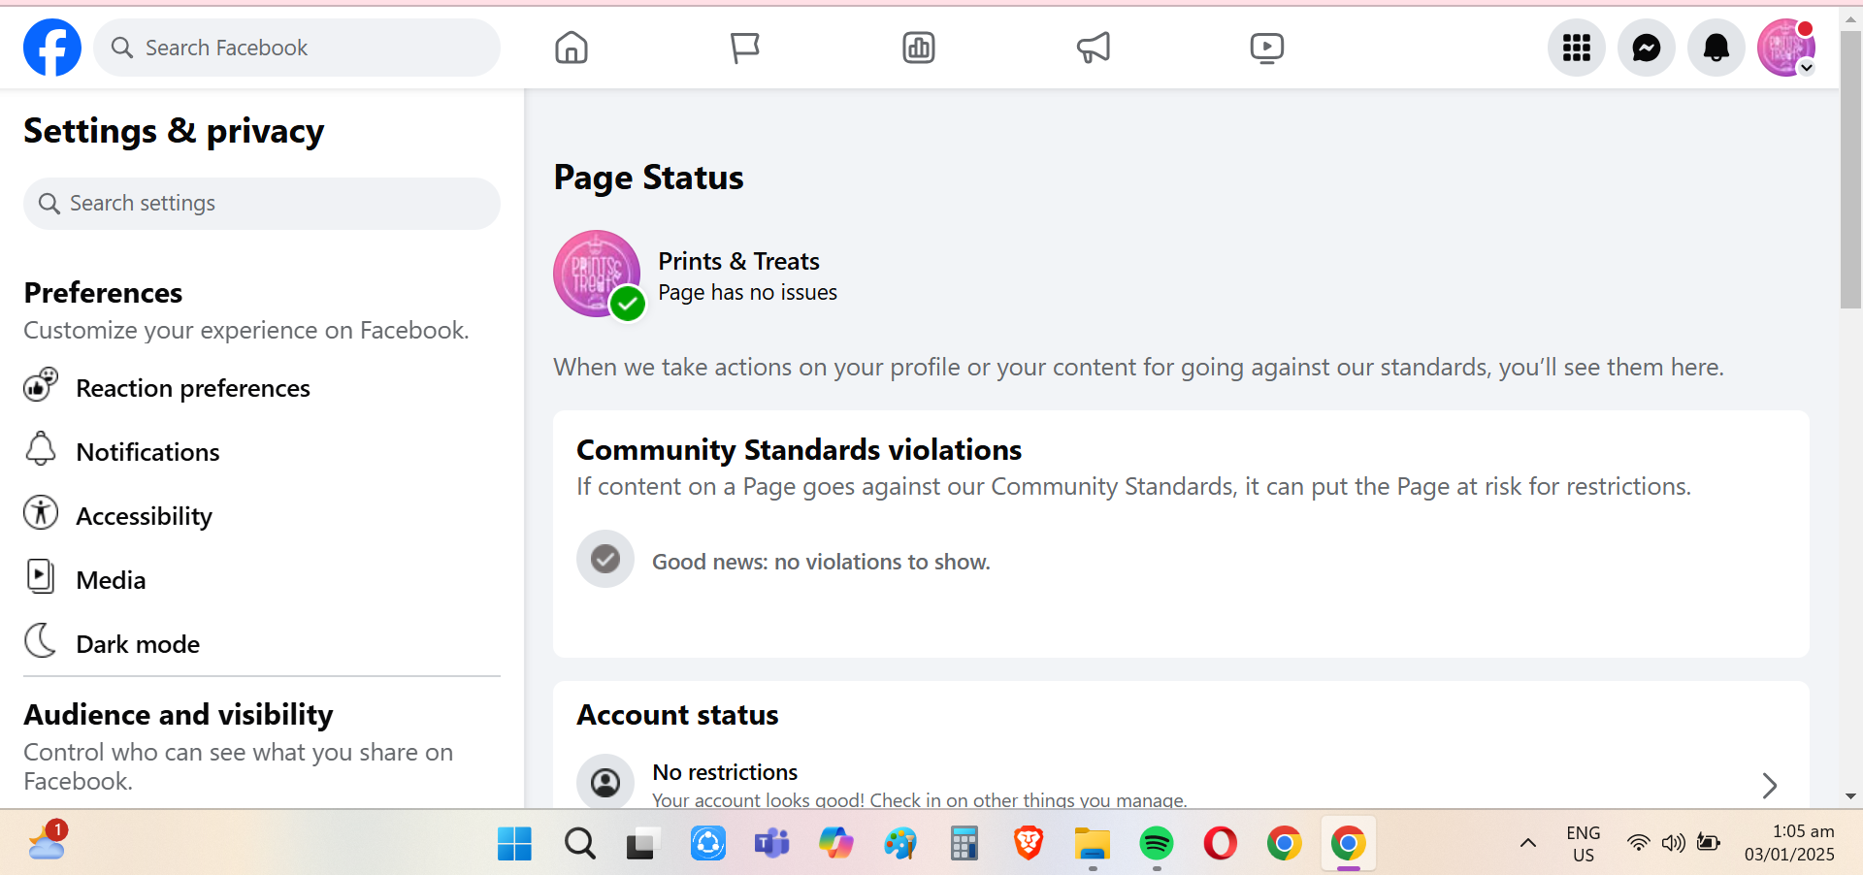Open Accessibility settings
The image size is (1863, 875).
click(144, 516)
